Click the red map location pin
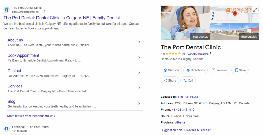This screenshot has width=263, height=135. pos(235,14)
